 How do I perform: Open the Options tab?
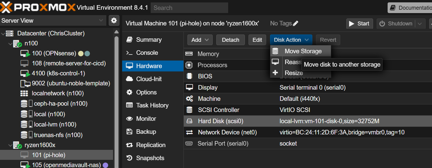(153, 92)
